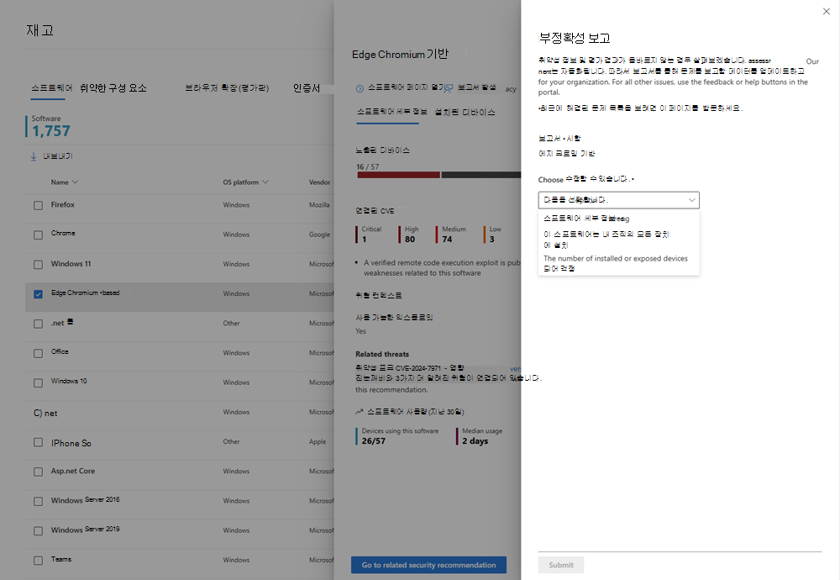Screen dimensions: 840x580
Task: Click the Software 1,757 count
Action: (50, 126)
